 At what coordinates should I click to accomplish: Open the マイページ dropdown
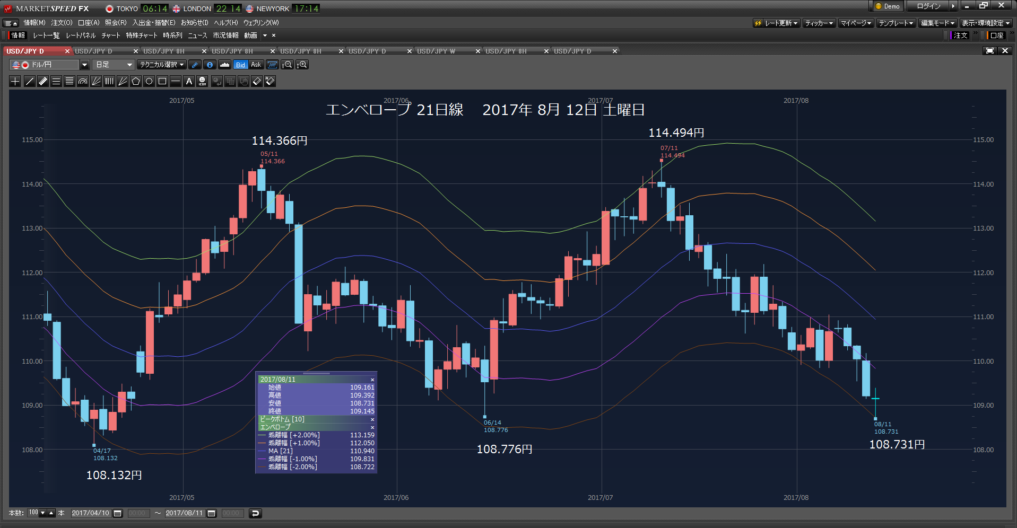coord(856,23)
